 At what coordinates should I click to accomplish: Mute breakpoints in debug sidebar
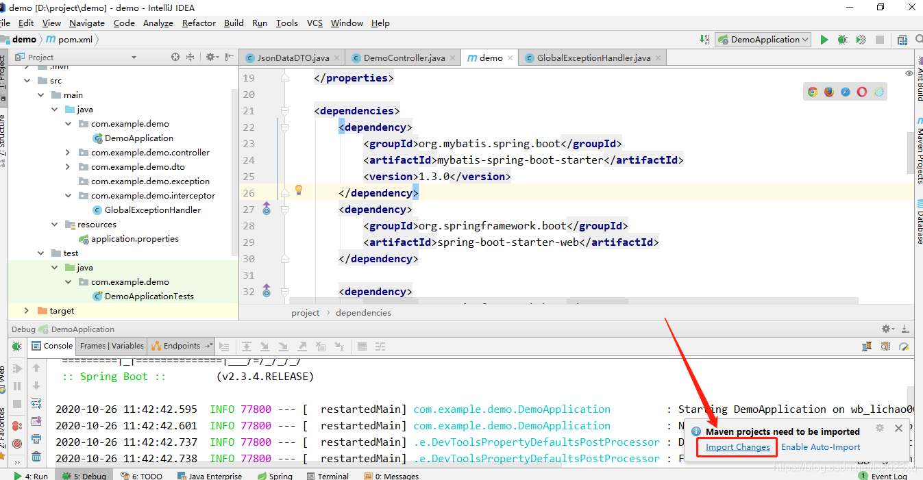pos(18,443)
